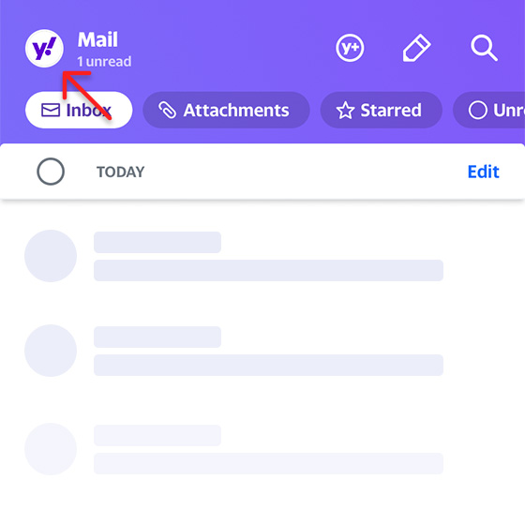Viewport: 525px width, 525px height.
Task: Switch to the Starred filter
Action: 382,111
